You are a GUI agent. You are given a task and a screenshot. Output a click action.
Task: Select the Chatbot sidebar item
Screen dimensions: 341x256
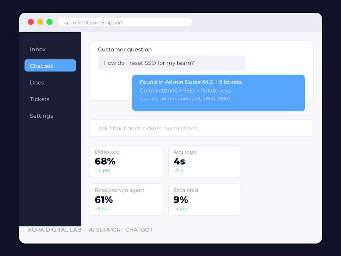(50, 65)
